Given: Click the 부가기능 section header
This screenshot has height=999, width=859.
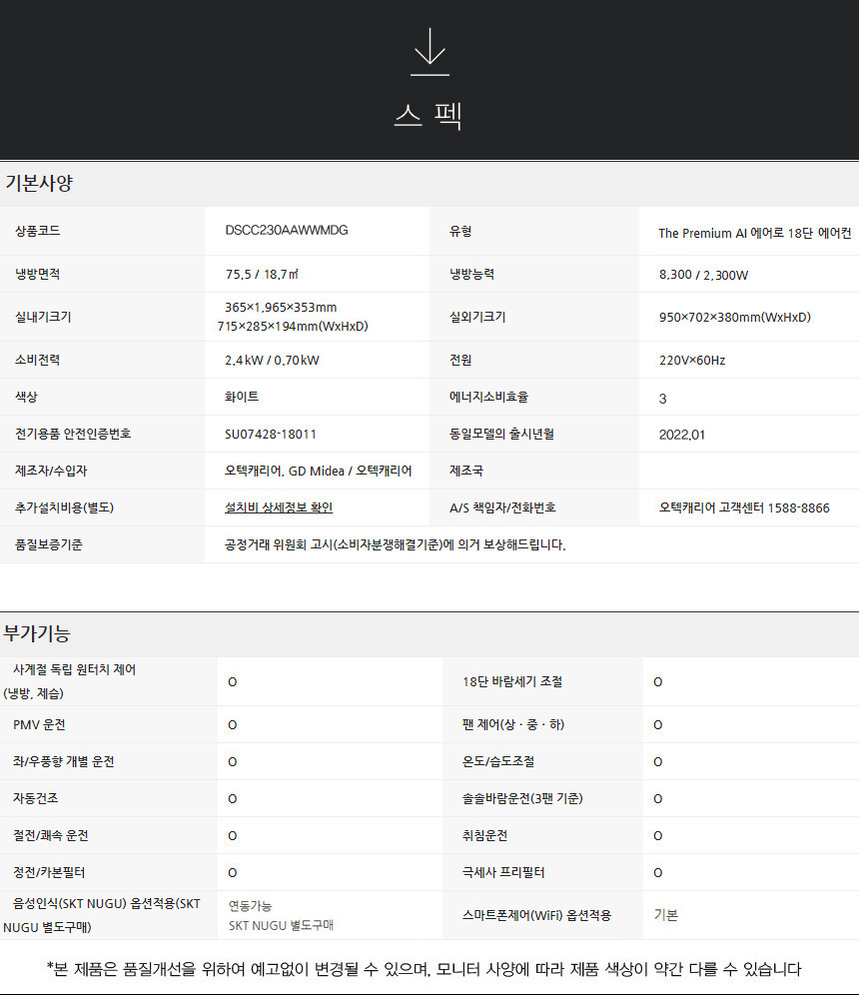Looking at the screenshot, I should [37, 633].
